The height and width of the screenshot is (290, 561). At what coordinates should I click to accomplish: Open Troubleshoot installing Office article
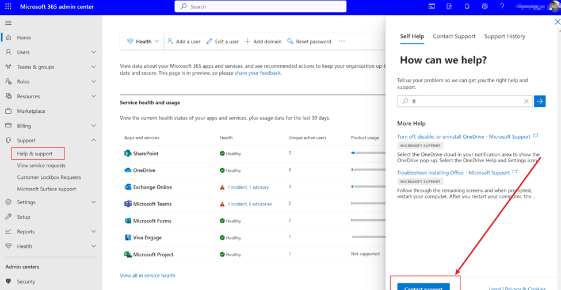(453, 173)
